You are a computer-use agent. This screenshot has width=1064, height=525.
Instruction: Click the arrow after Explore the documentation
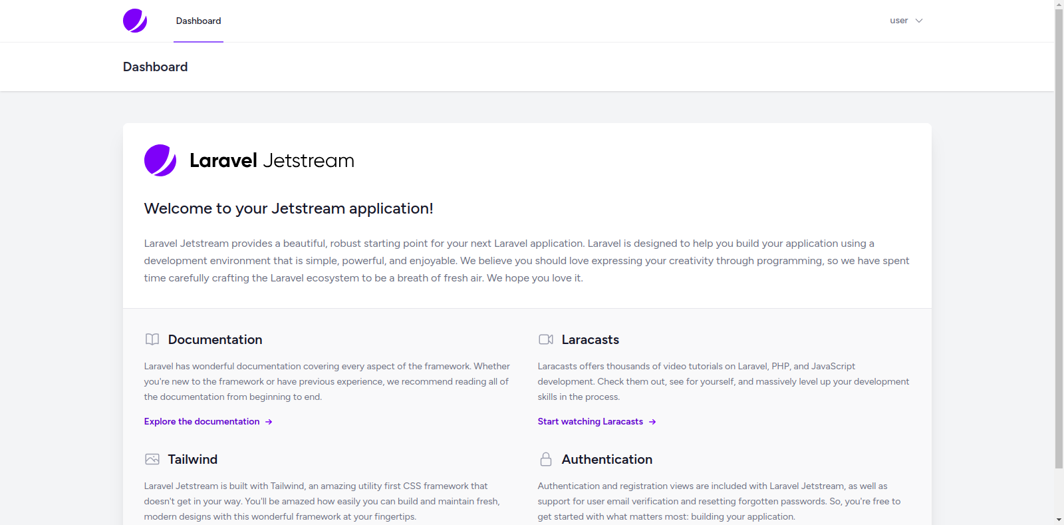point(269,422)
